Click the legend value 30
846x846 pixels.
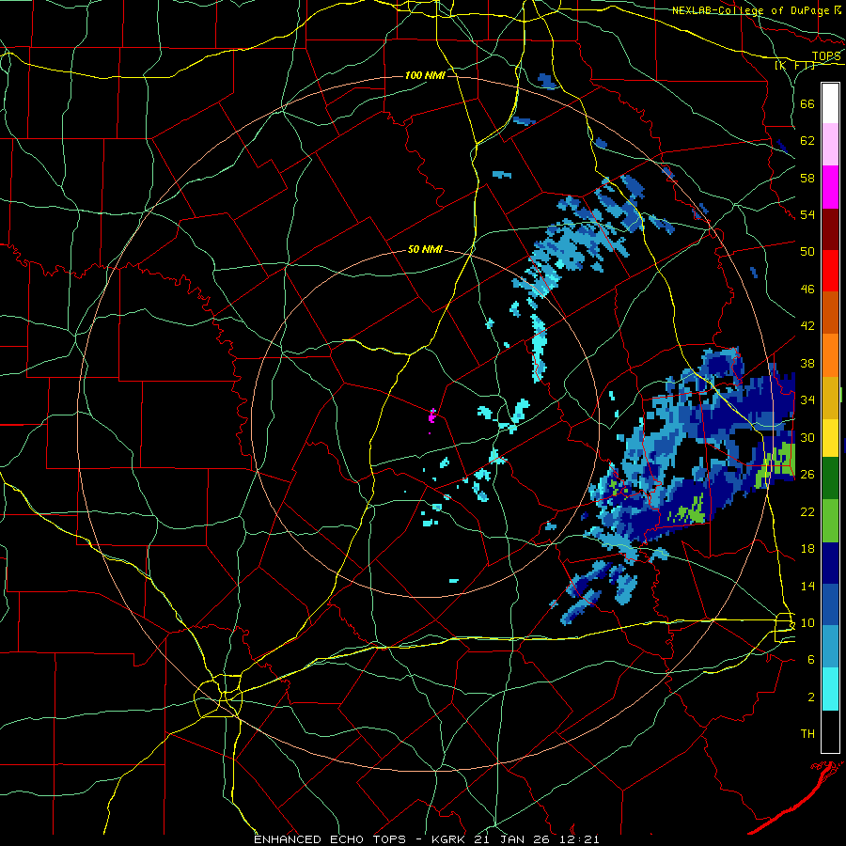click(807, 437)
